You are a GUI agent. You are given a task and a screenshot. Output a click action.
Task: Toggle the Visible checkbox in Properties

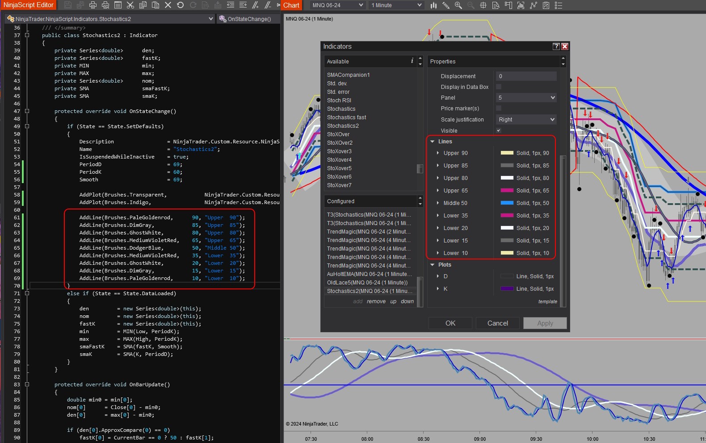point(499,130)
